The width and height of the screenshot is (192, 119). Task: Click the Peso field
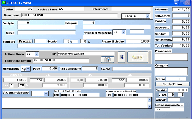[50, 68]
